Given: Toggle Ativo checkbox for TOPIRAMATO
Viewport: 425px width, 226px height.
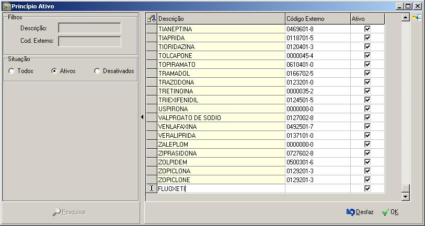Looking at the screenshot, I should tap(367, 64).
